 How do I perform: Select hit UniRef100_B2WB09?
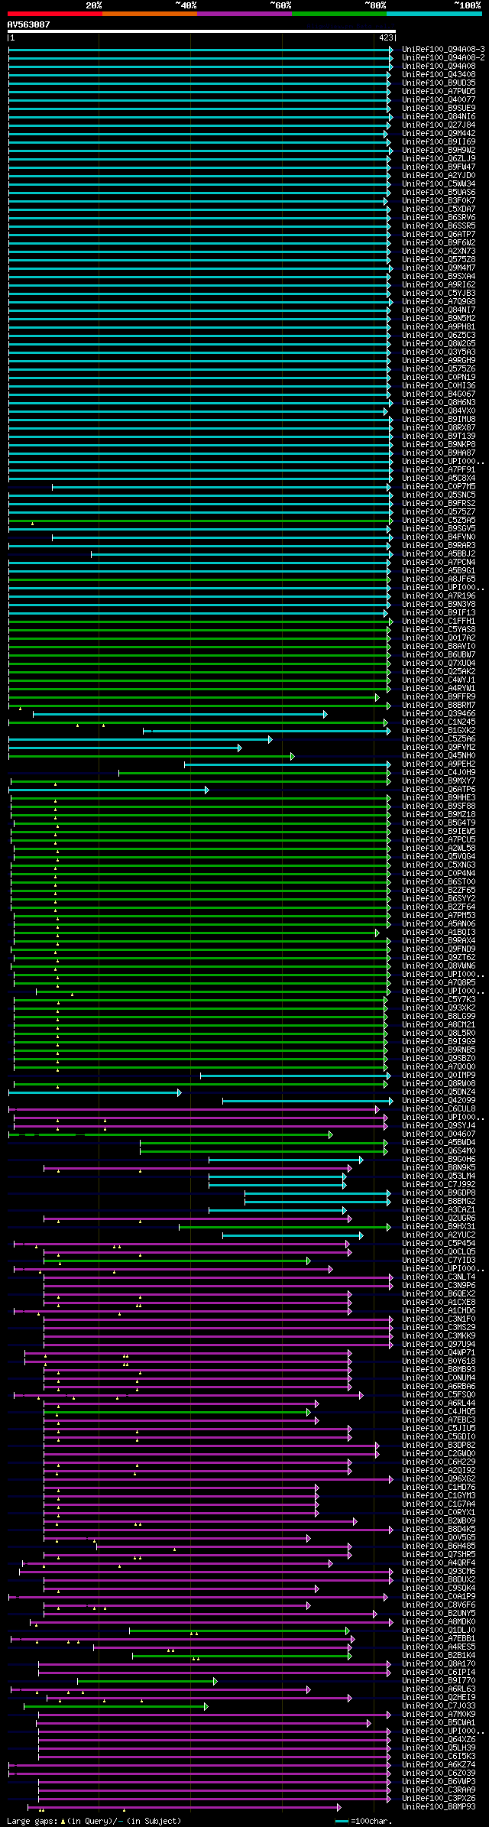point(439,1521)
